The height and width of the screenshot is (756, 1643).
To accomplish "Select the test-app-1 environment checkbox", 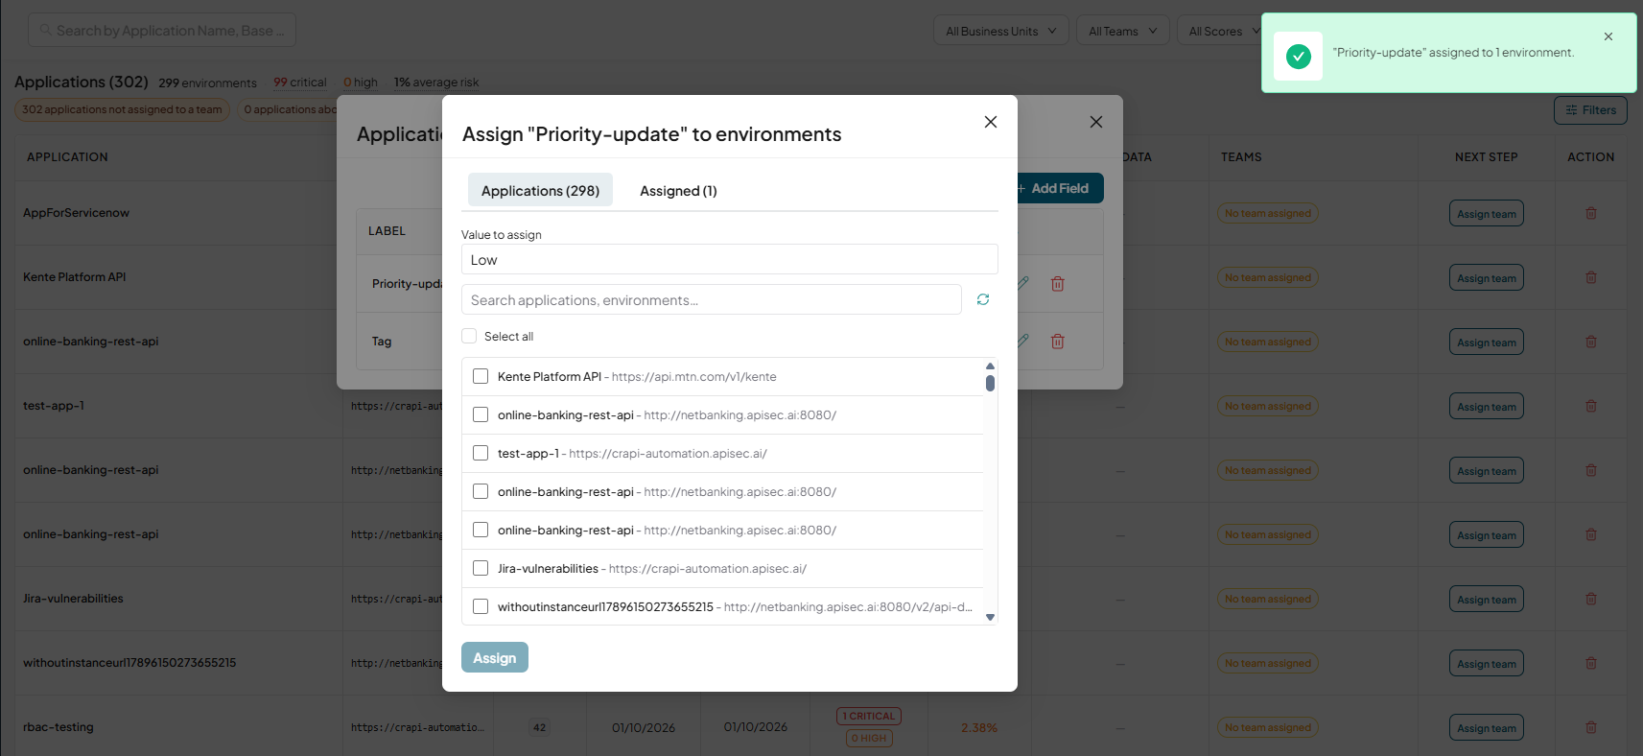I will pos(481,453).
